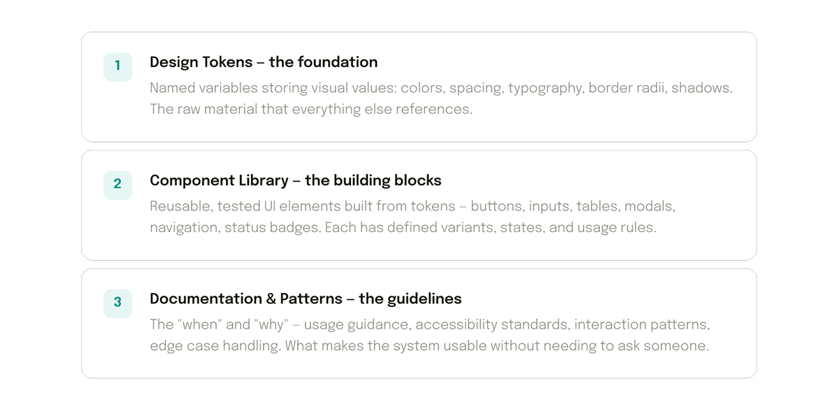The width and height of the screenshot is (839, 411).
Task: Click the 'edge case handling' sentence
Action: [429, 346]
